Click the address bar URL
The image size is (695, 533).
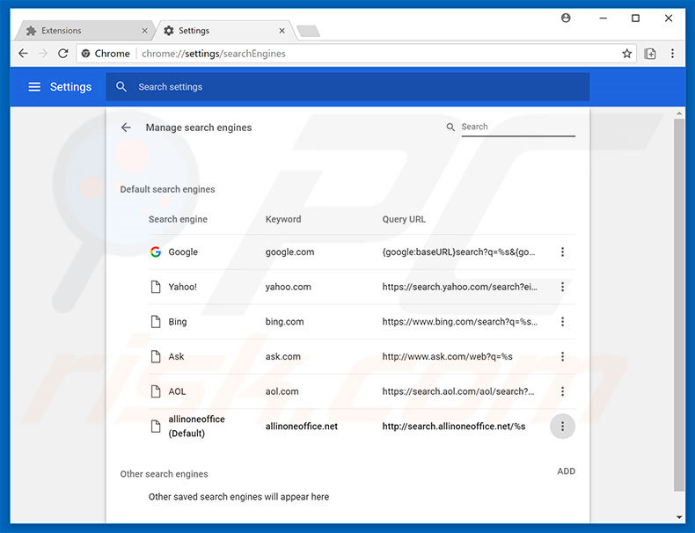[x=214, y=54]
